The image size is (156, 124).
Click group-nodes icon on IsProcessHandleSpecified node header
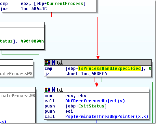(x=60, y=63)
